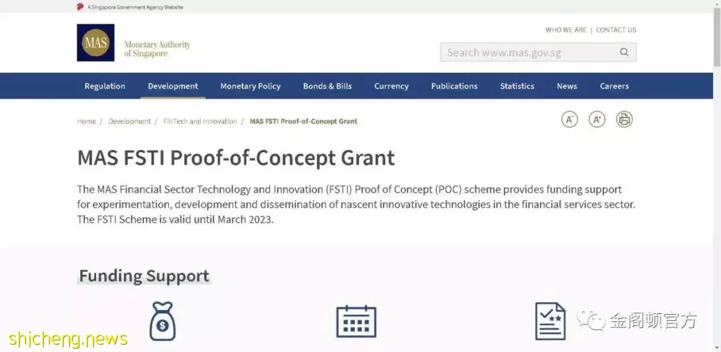Open the Statistics menu
The height and width of the screenshot is (352, 721).
(x=517, y=86)
